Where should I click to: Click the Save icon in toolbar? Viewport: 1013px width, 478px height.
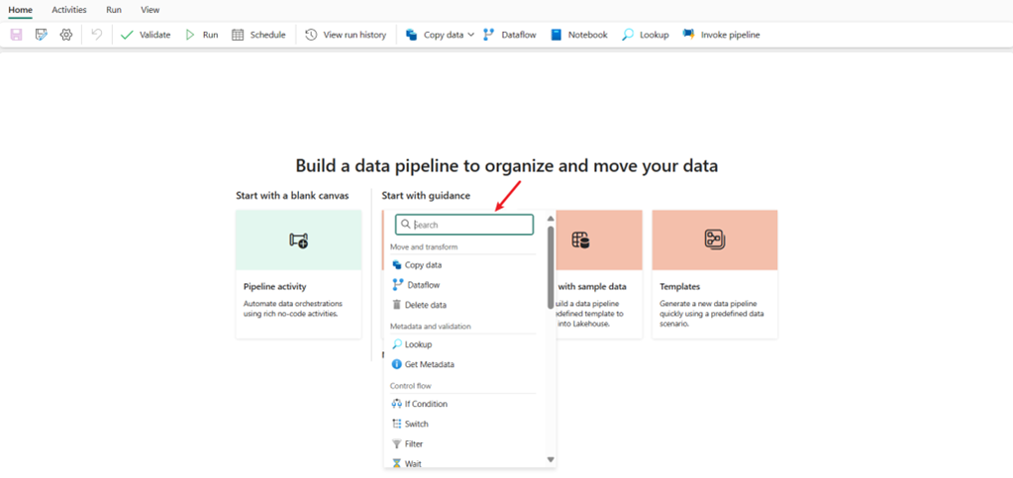16,35
